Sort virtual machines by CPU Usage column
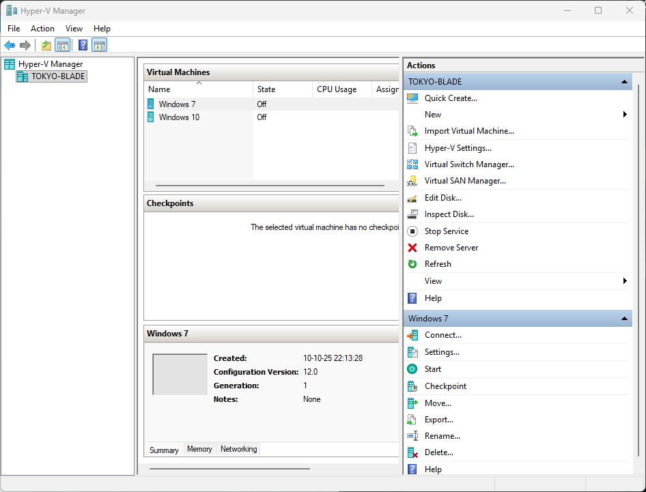Viewport: 646px width, 492px height. (x=342, y=89)
